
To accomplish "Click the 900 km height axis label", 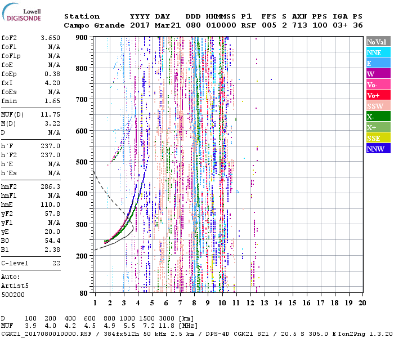I will pyautogui.click(x=82, y=38).
